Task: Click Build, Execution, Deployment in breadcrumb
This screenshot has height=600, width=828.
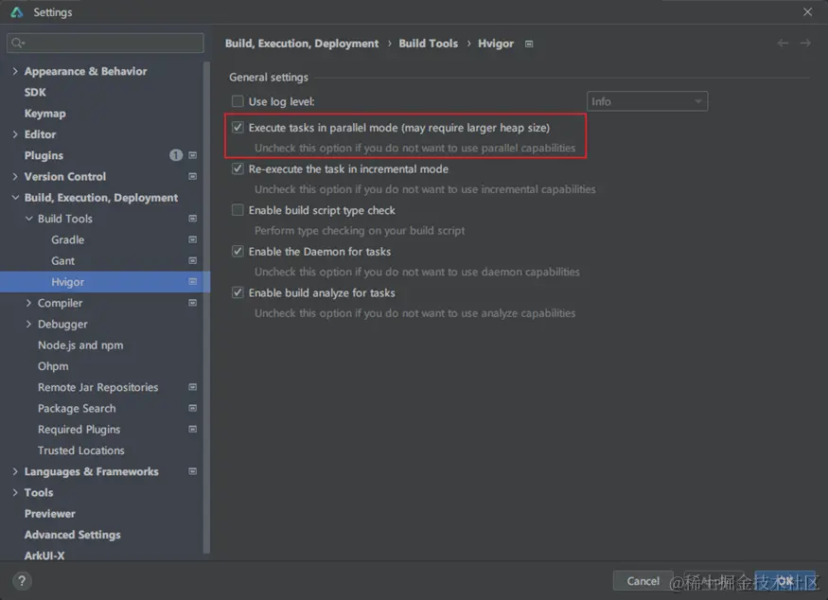Action: pyautogui.click(x=302, y=44)
